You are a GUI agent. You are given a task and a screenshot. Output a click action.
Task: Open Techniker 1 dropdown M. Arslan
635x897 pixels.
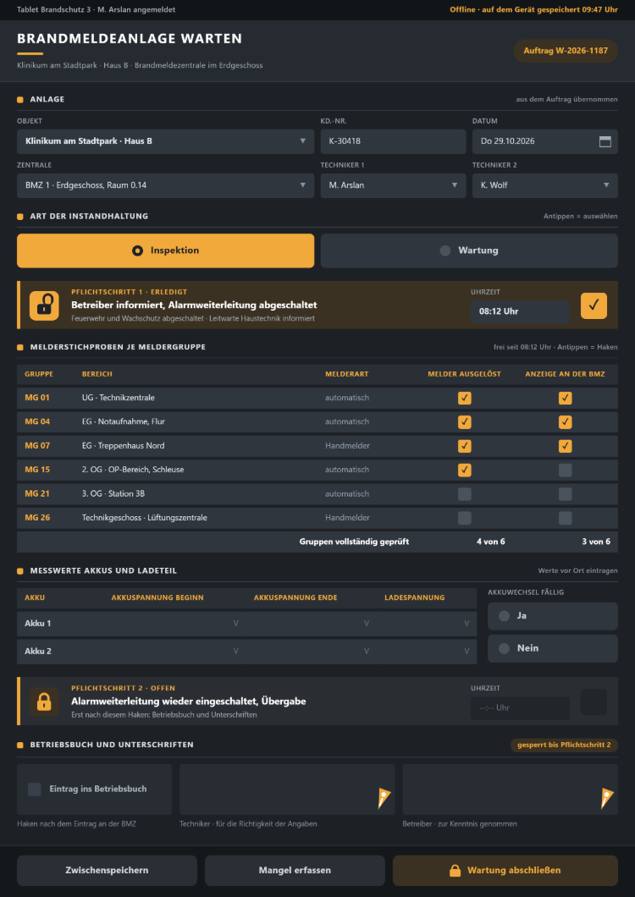(394, 186)
